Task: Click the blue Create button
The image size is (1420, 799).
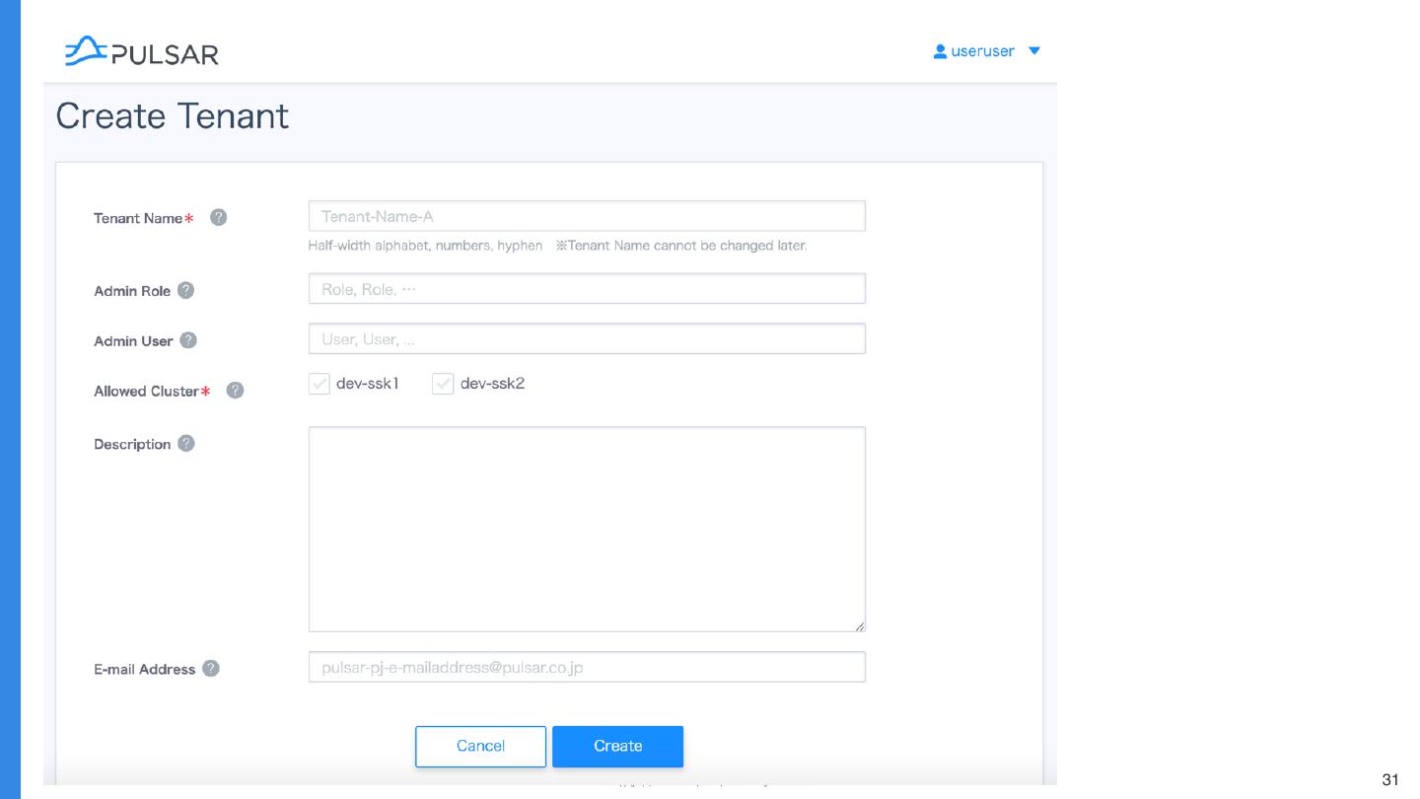Action: (617, 746)
